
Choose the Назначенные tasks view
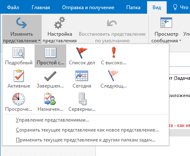tap(50, 102)
